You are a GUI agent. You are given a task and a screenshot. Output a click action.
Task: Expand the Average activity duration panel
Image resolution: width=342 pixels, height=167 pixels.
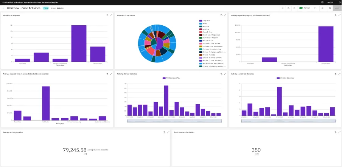pos(168,132)
